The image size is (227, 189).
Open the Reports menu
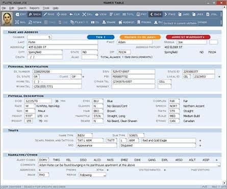(x=34, y=8)
